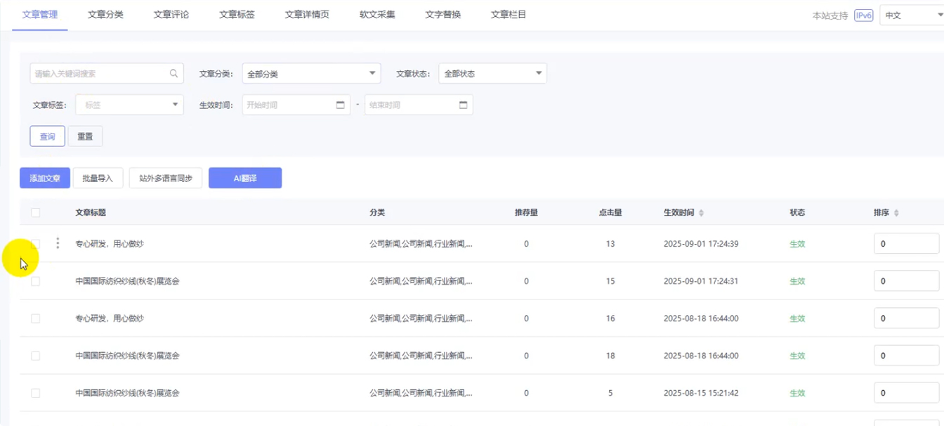Open the start time calendar icon
This screenshot has width=944, height=426.
coord(340,105)
